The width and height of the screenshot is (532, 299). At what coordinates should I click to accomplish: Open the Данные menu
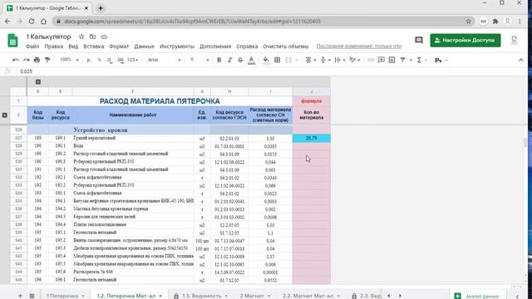coord(144,47)
